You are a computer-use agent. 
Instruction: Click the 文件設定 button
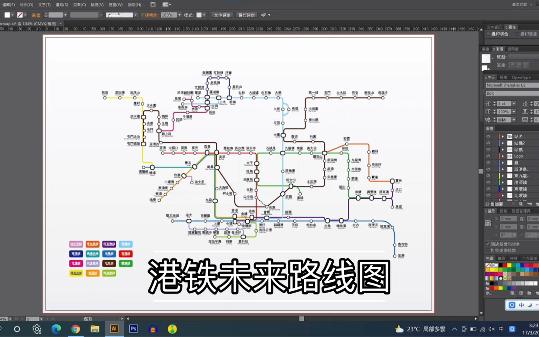click(x=222, y=15)
